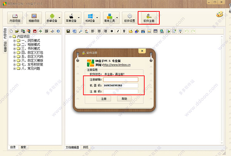Toggle bold formatting
The width and height of the screenshot is (231, 156).
point(112,31)
